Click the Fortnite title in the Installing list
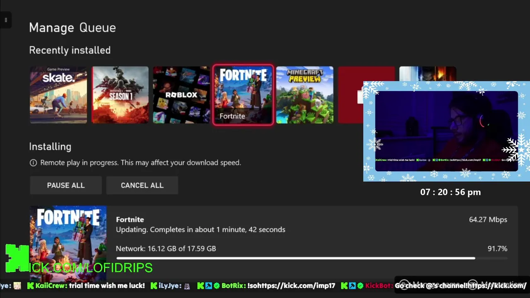 pyautogui.click(x=130, y=219)
